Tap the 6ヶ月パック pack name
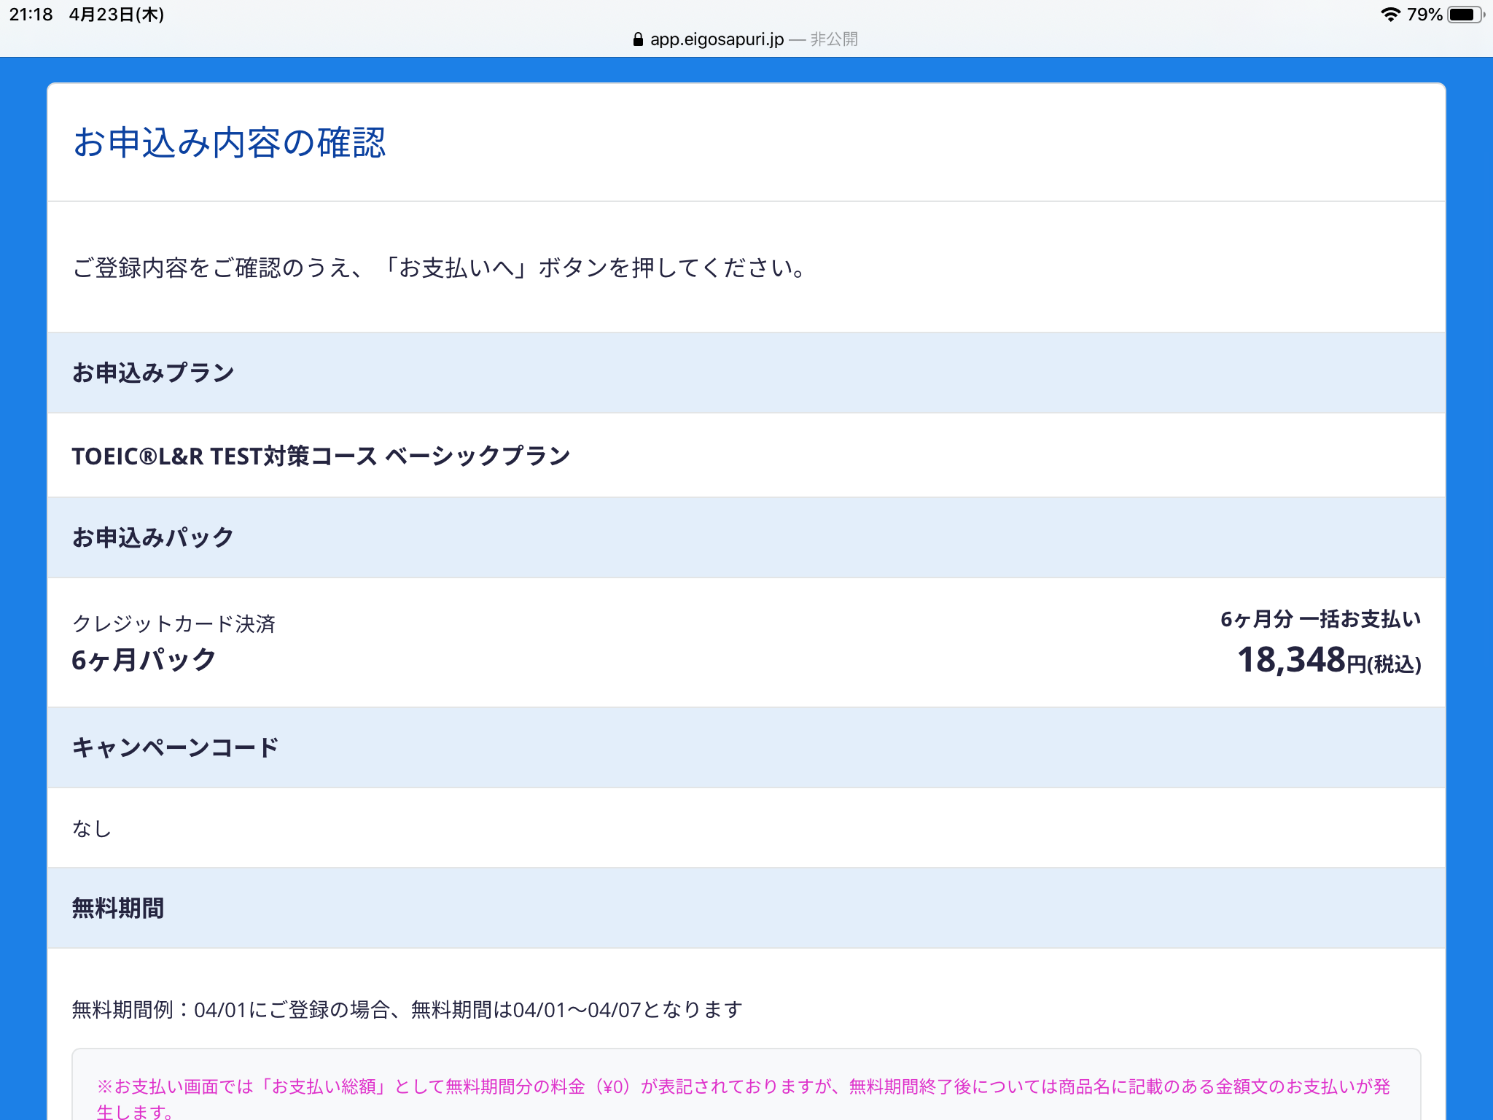 click(x=144, y=660)
